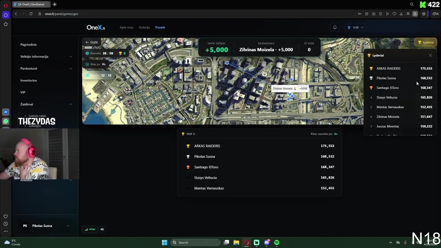
Task: Open the Opera AI button
Action: pyautogui.click(x=435, y=14)
